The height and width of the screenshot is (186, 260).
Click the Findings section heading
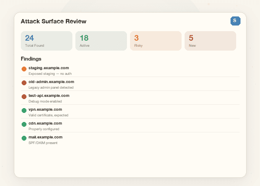31,58
